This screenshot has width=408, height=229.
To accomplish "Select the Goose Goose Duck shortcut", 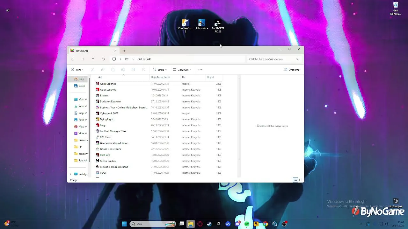I will point(159,149).
